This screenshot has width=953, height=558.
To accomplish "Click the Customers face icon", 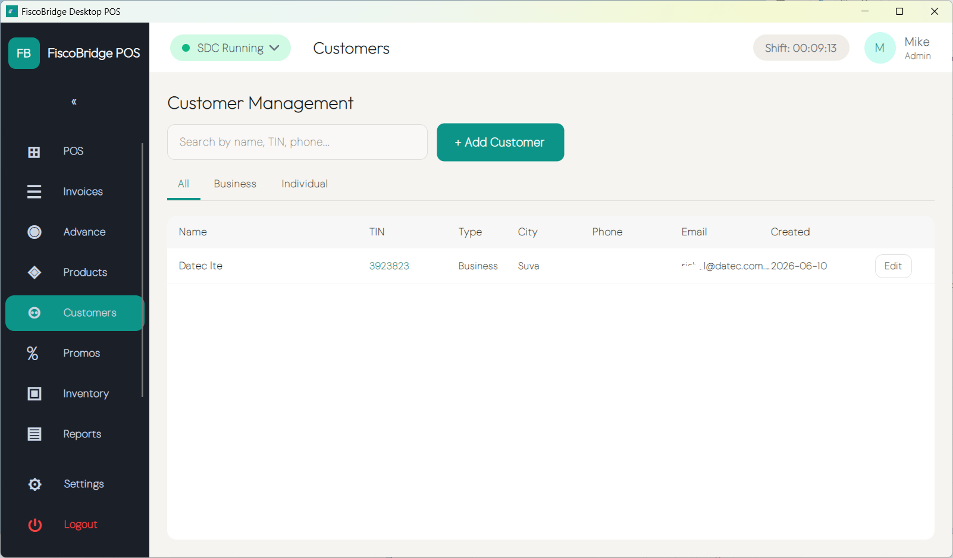I will click(x=35, y=313).
